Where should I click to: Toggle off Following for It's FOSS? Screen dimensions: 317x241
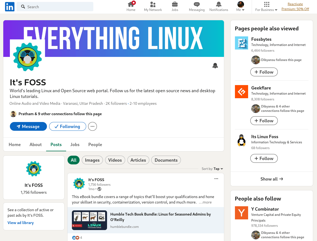click(x=68, y=126)
